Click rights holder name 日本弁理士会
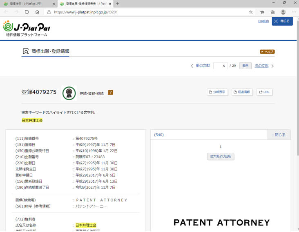The height and width of the screenshot is (232, 299). pyautogui.click(x=86, y=225)
